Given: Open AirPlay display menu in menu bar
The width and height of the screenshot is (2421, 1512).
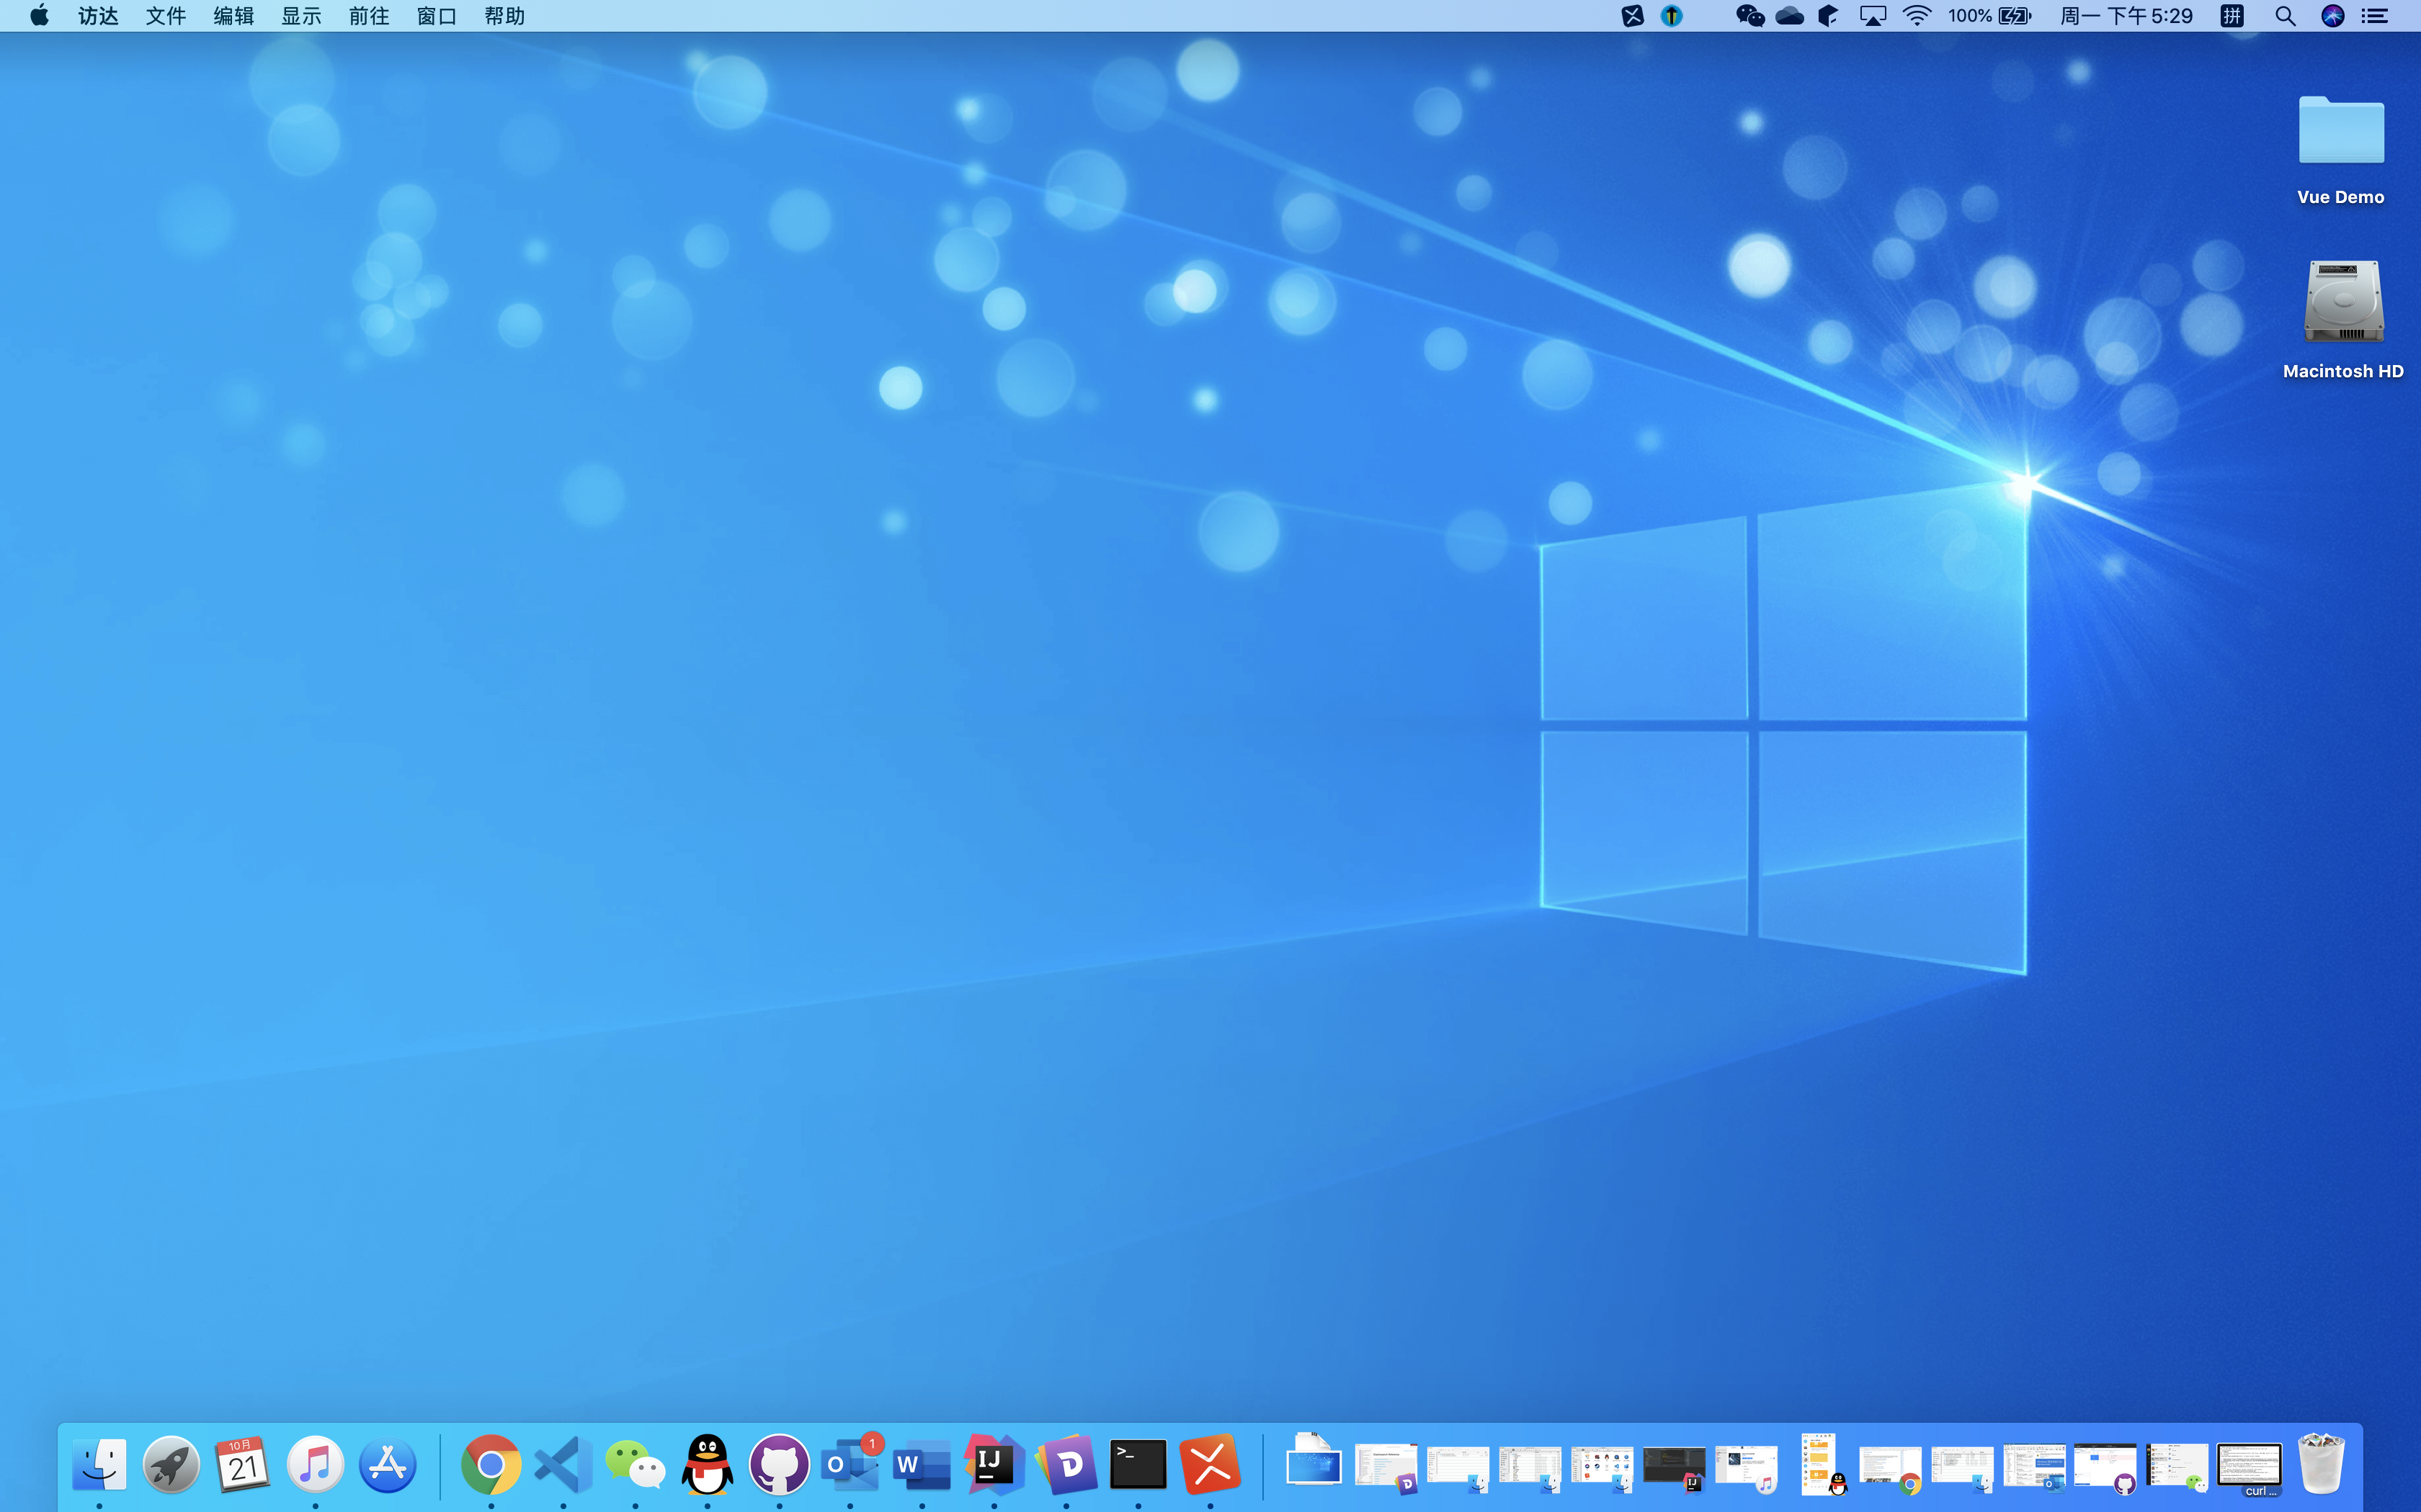Looking at the screenshot, I should tap(1873, 16).
